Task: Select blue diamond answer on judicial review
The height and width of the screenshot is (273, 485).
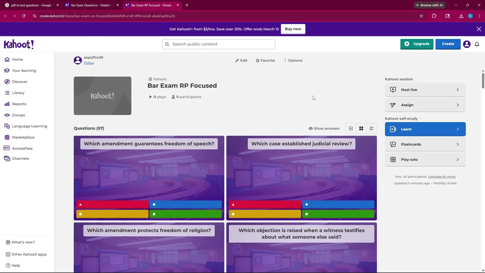Action: (x=338, y=204)
